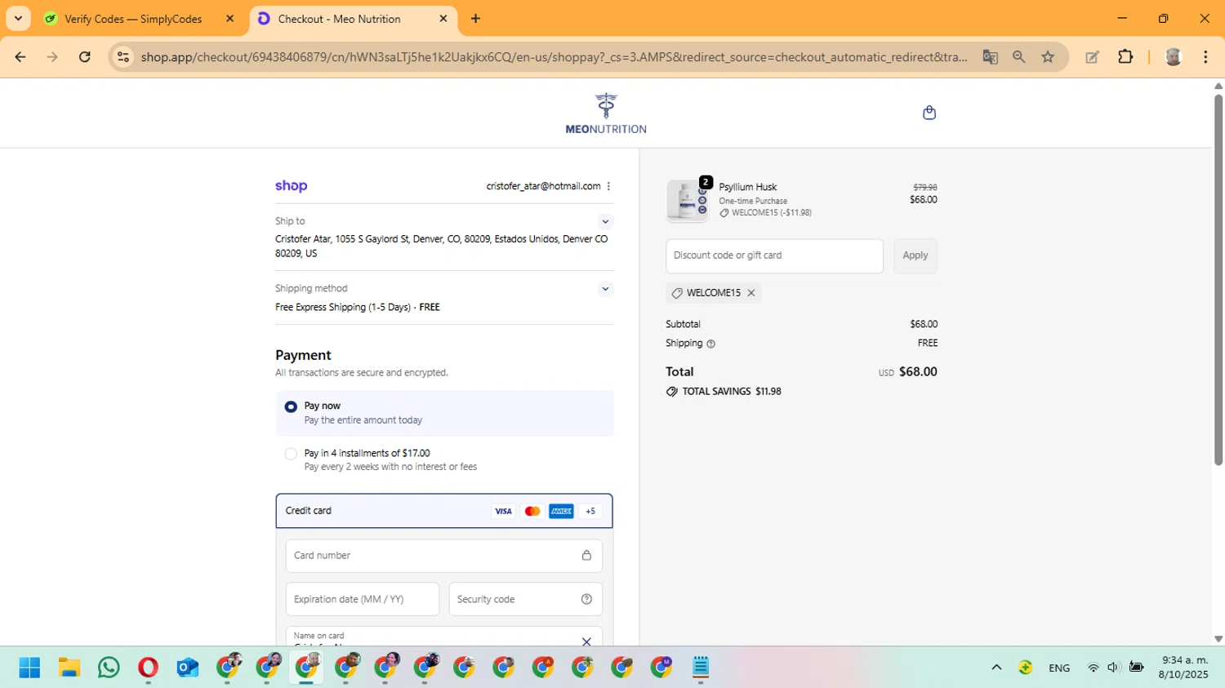Open the tab search dropdown
This screenshot has width=1225, height=688.
pos(18,19)
